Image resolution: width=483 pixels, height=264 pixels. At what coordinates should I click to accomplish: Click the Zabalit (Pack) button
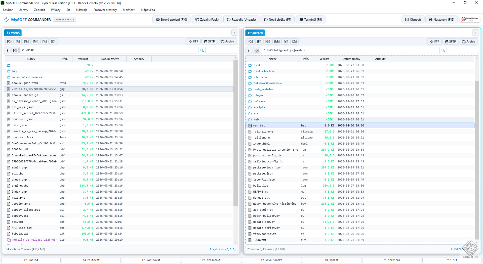207,19
